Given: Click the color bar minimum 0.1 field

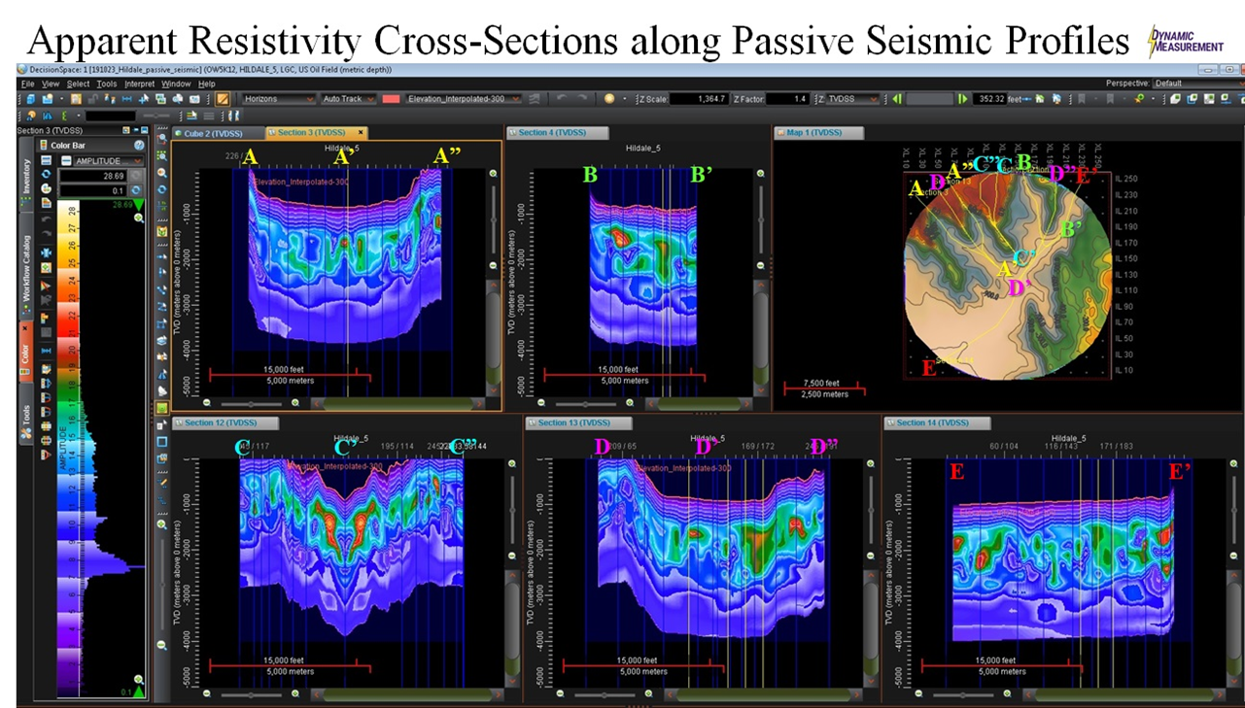Looking at the screenshot, I should pyautogui.click(x=92, y=190).
